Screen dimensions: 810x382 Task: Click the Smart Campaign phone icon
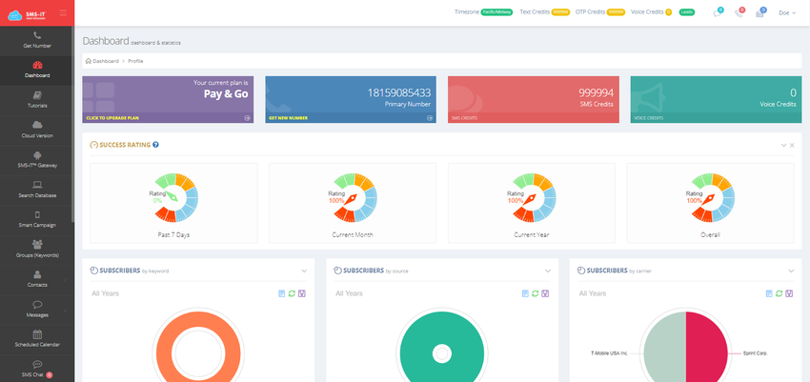[37, 214]
